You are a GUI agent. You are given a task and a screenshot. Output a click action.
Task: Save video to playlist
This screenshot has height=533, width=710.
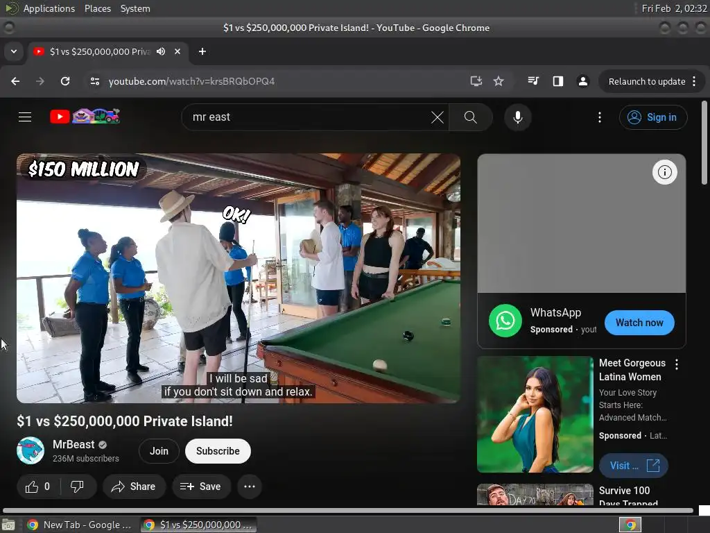(x=200, y=487)
